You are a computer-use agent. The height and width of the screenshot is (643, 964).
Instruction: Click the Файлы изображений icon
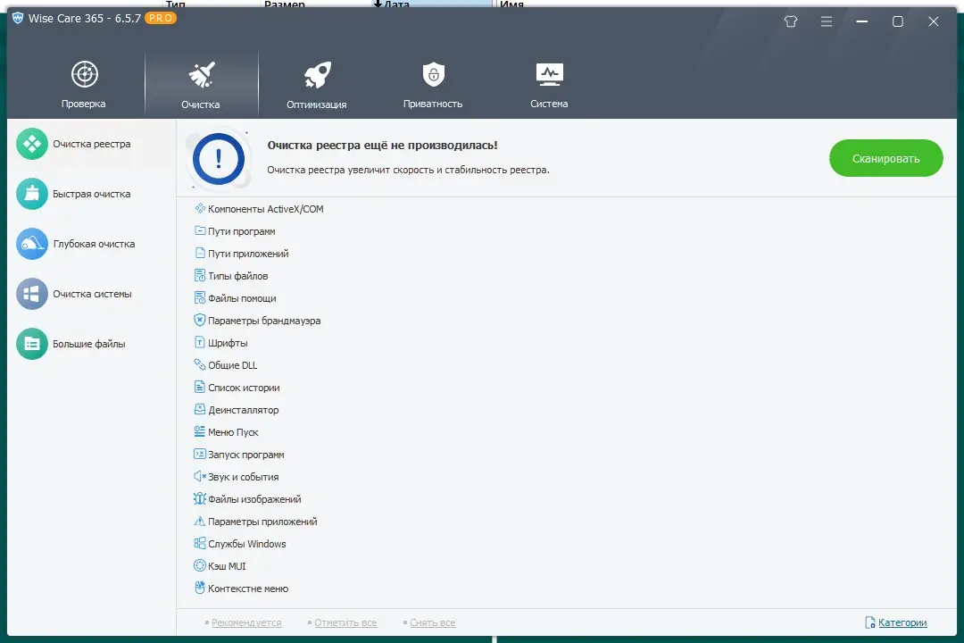click(x=200, y=498)
